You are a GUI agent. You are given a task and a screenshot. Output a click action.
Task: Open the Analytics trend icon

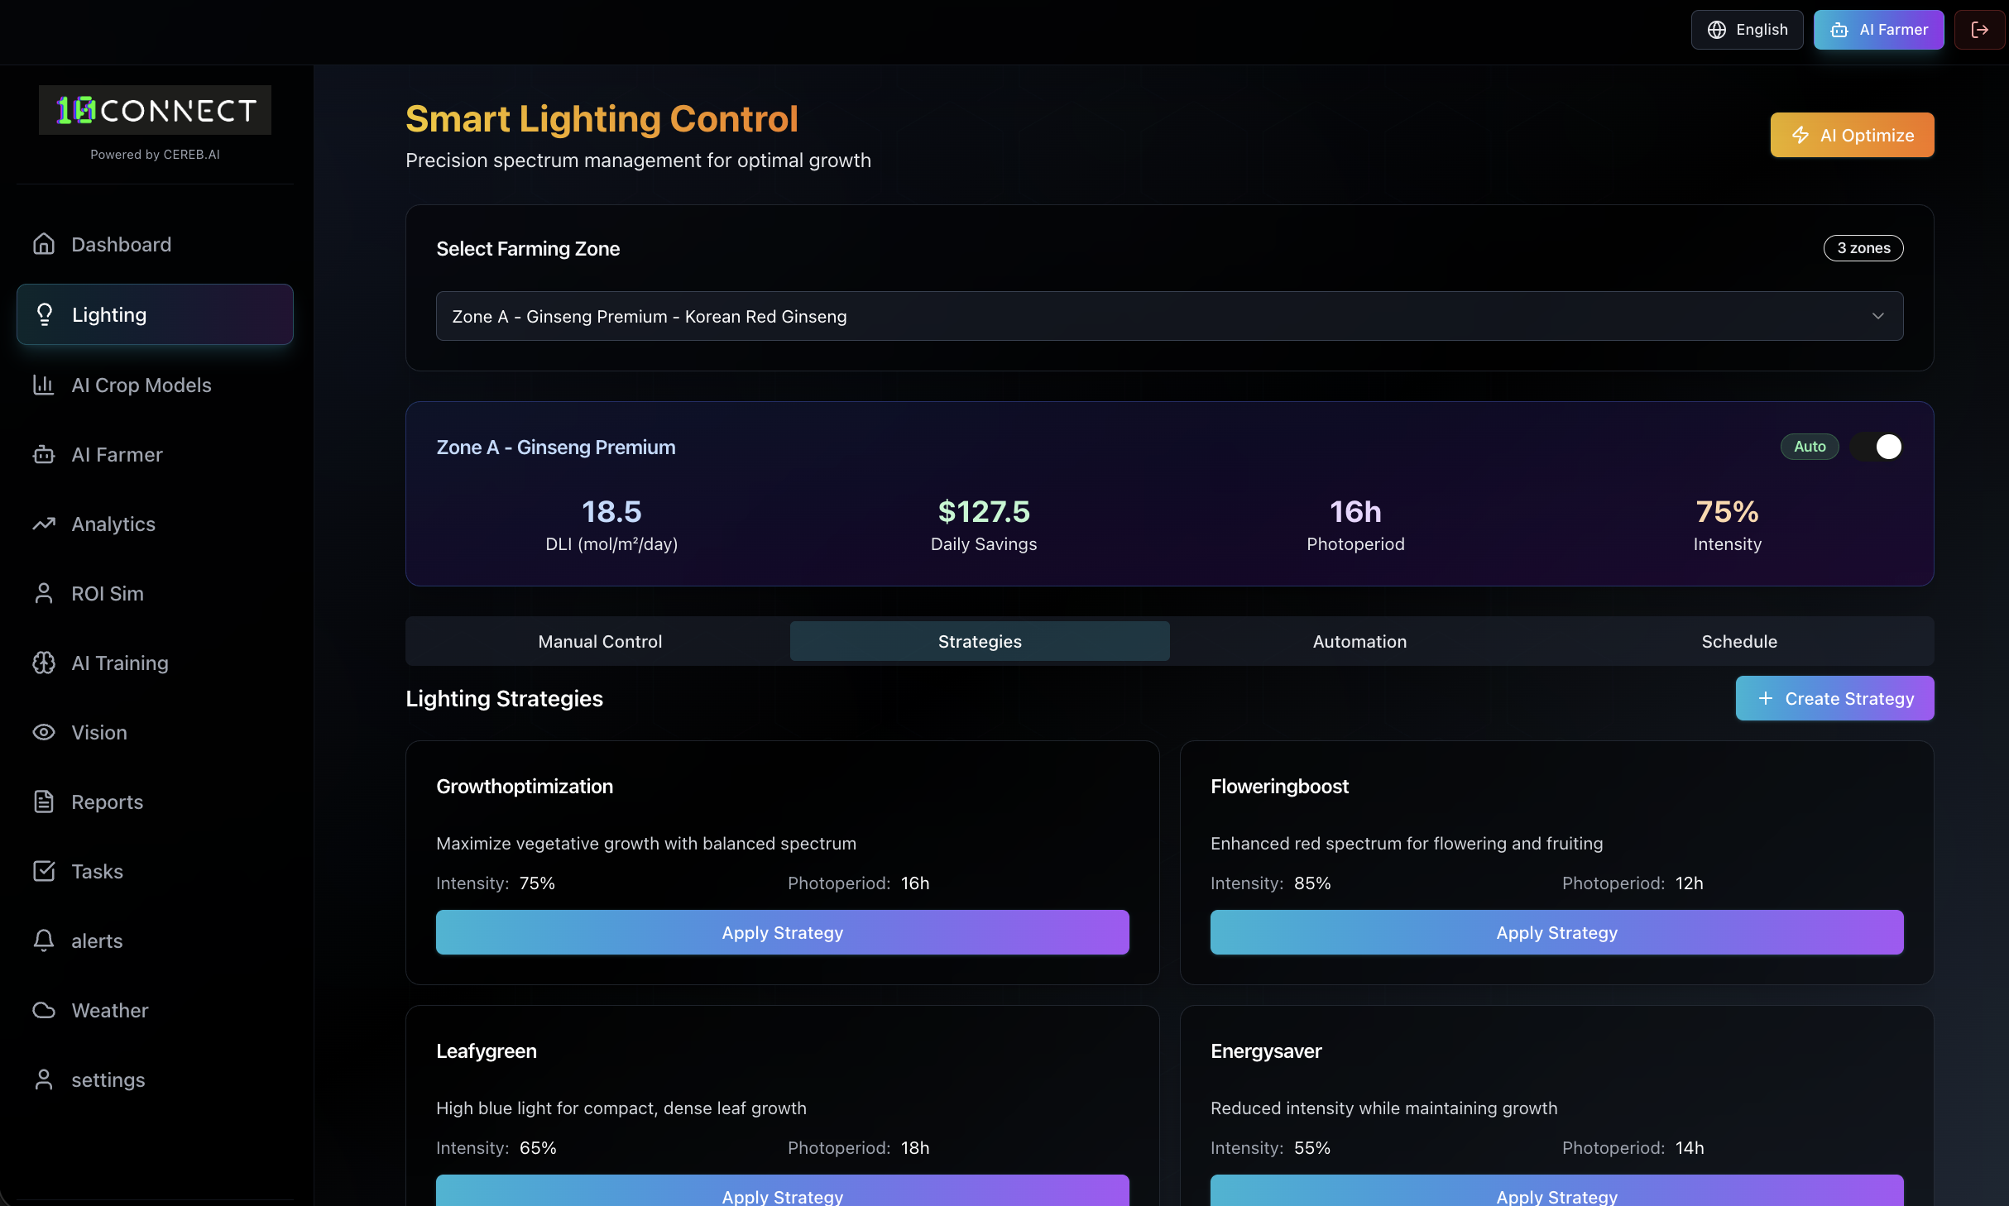pos(44,524)
